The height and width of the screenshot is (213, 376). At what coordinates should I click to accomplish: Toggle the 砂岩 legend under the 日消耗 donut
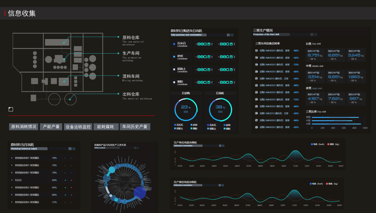(x=227, y=125)
